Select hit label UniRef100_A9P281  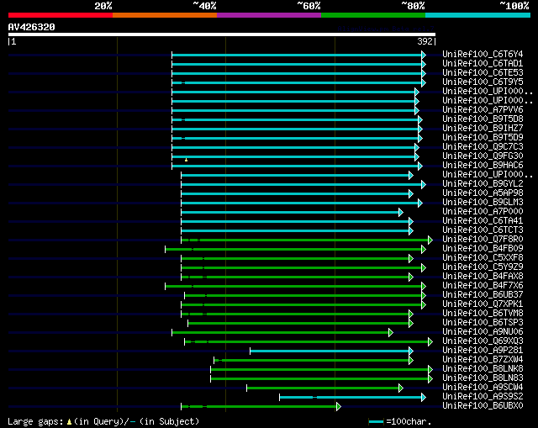coord(483,351)
